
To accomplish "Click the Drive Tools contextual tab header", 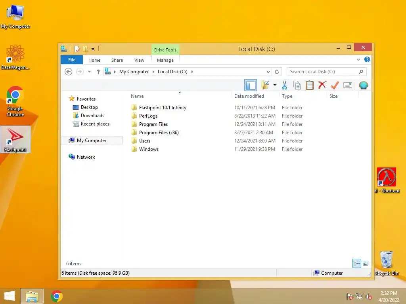I will (165, 50).
